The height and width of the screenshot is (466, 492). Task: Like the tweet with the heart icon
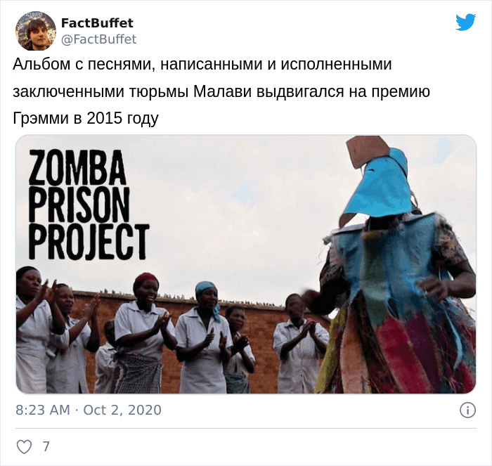(24, 446)
